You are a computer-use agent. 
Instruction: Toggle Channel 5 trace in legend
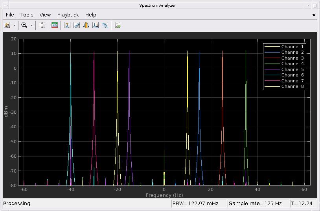pyautogui.click(x=292, y=69)
